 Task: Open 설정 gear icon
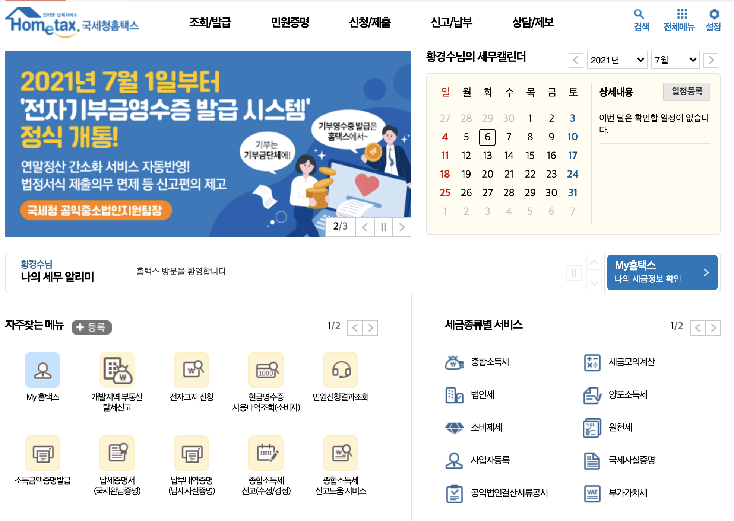click(714, 14)
